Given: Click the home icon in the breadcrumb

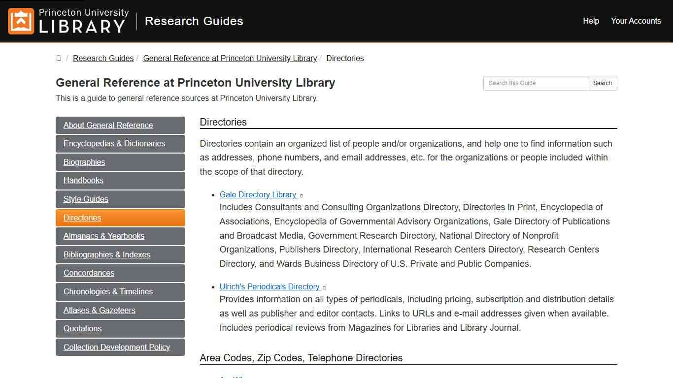Looking at the screenshot, I should 59,58.
